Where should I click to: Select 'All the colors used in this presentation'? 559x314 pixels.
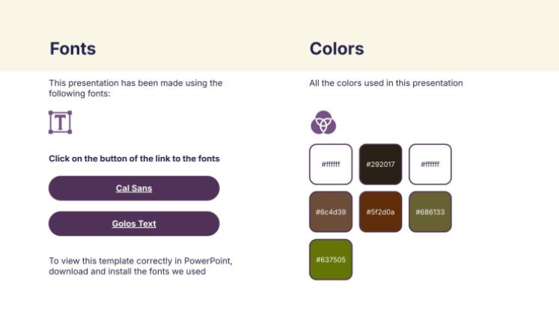point(386,83)
